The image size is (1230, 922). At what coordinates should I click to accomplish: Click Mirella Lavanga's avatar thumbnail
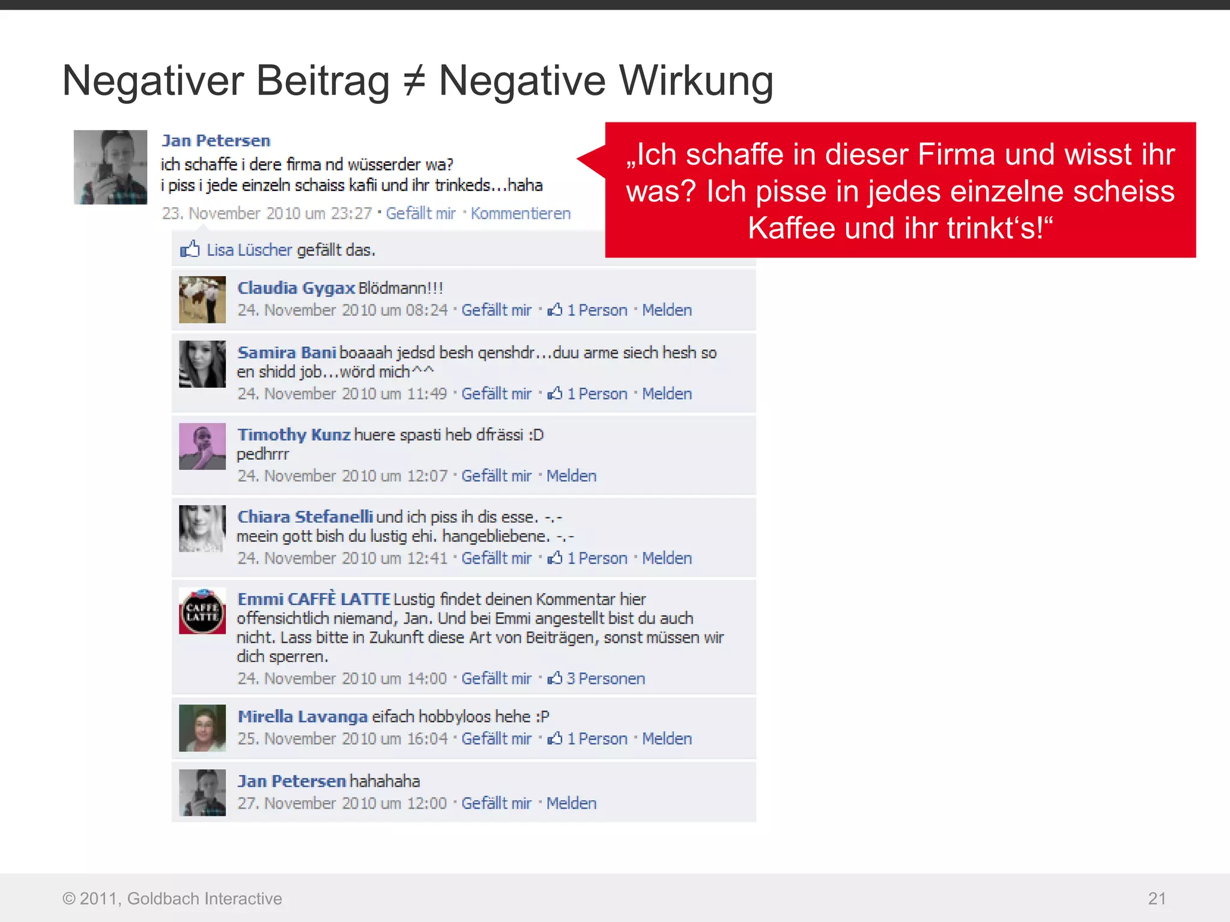point(202,728)
